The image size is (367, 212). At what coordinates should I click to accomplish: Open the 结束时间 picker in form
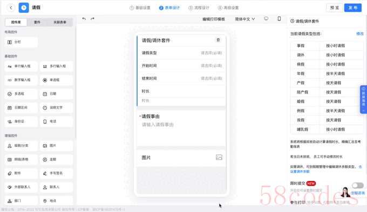click(182, 79)
